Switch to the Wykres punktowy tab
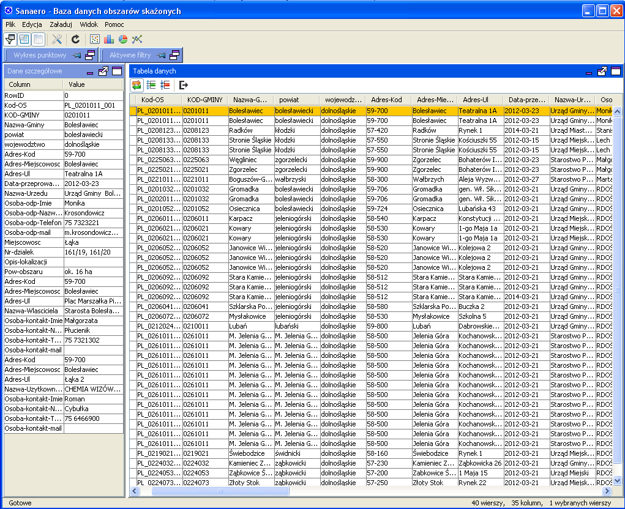 (40, 55)
